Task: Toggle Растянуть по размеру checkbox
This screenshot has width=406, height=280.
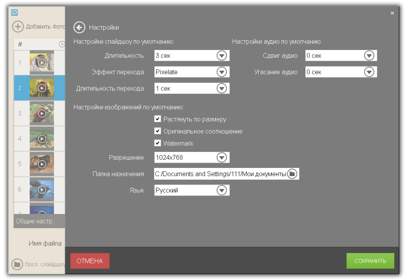Action: pos(158,119)
